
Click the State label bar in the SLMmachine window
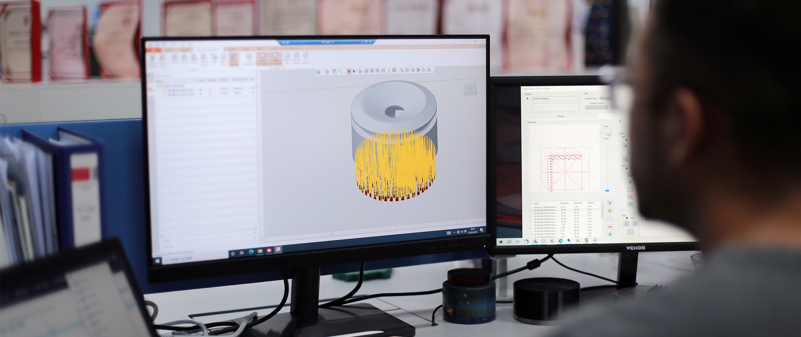[x=561, y=116]
